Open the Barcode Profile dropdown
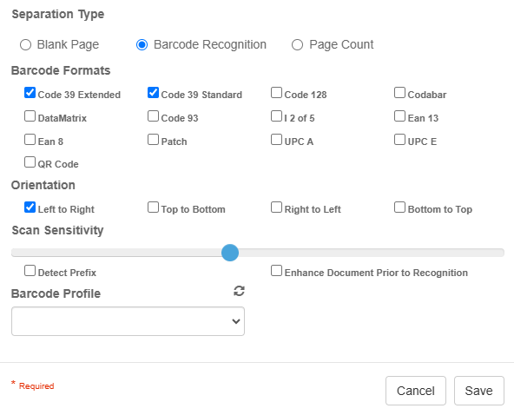The height and width of the screenshot is (415, 514). [128, 321]
